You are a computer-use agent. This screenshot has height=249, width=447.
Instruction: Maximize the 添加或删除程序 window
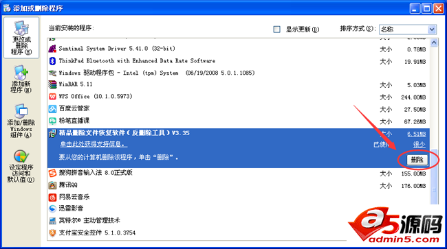(427, 8)
